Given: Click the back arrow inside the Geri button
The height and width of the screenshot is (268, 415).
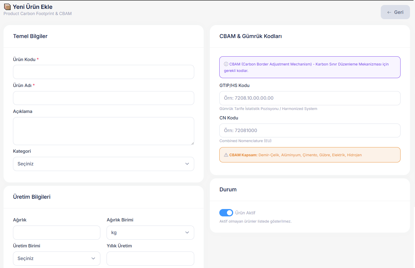Looking at the screenshot, I should coord(389,12).
